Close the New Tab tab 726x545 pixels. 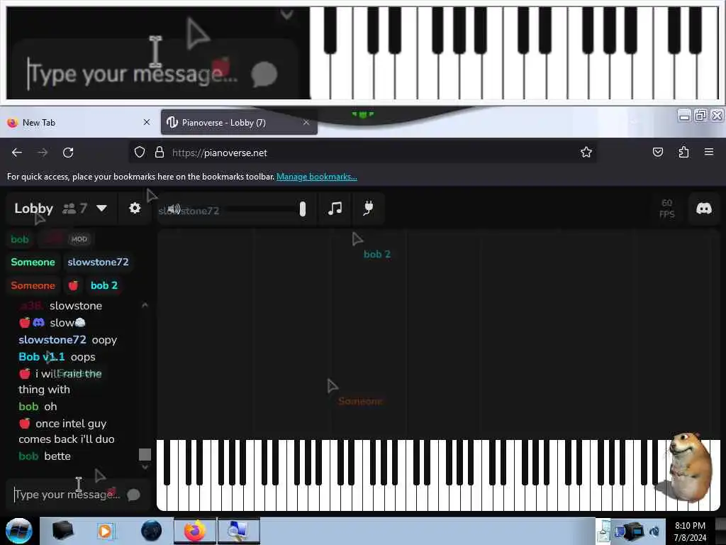coord(147,122)
